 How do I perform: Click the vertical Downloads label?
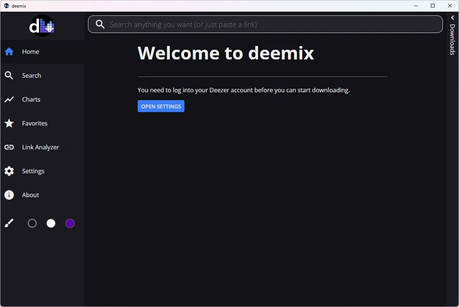[x=453, y=40]
